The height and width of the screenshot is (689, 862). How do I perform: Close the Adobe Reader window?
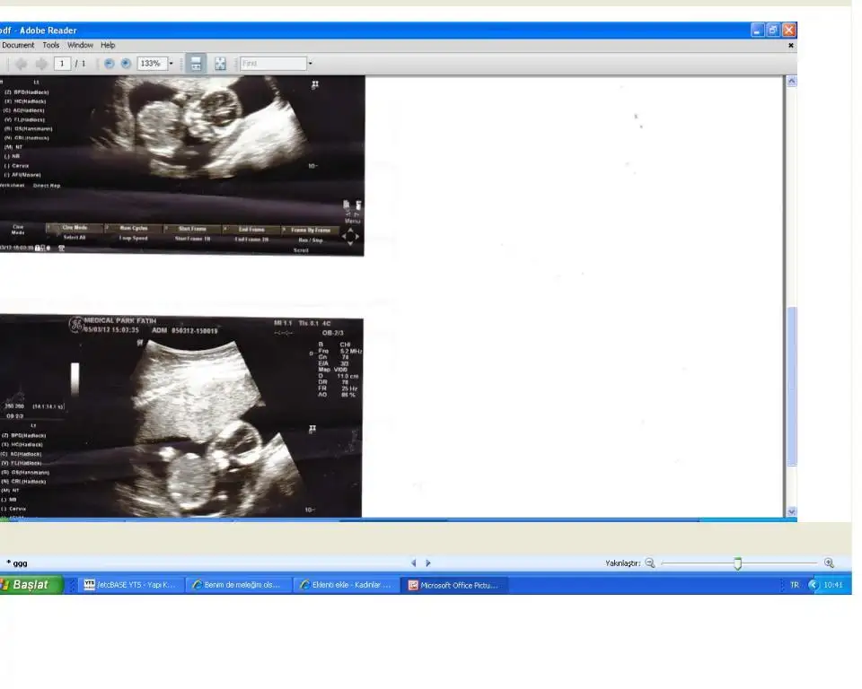[x=789, y=31]
